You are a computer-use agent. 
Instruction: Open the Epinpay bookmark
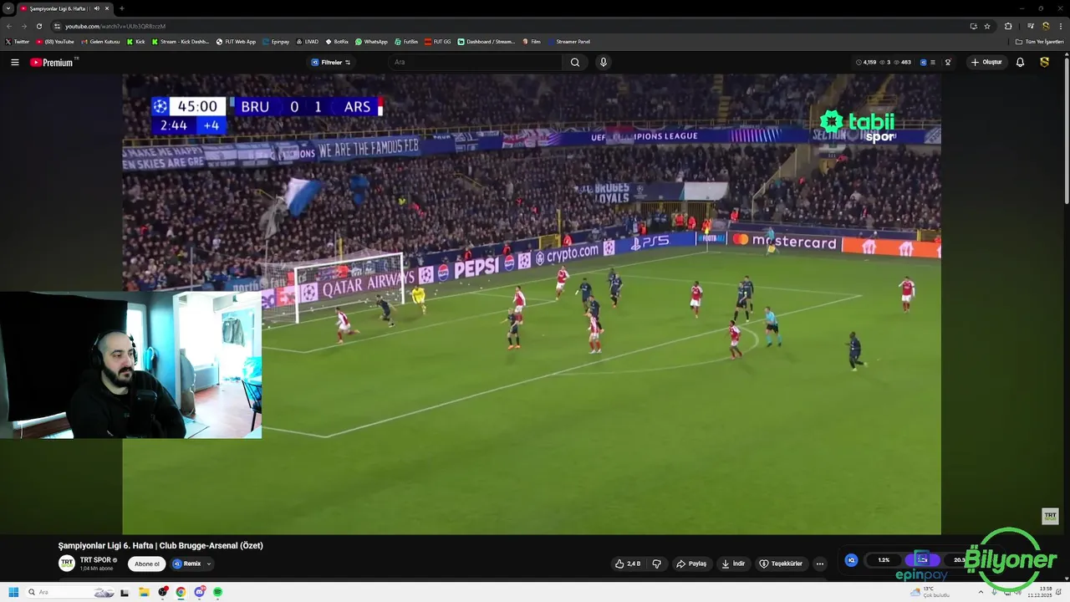coord(276,41)
